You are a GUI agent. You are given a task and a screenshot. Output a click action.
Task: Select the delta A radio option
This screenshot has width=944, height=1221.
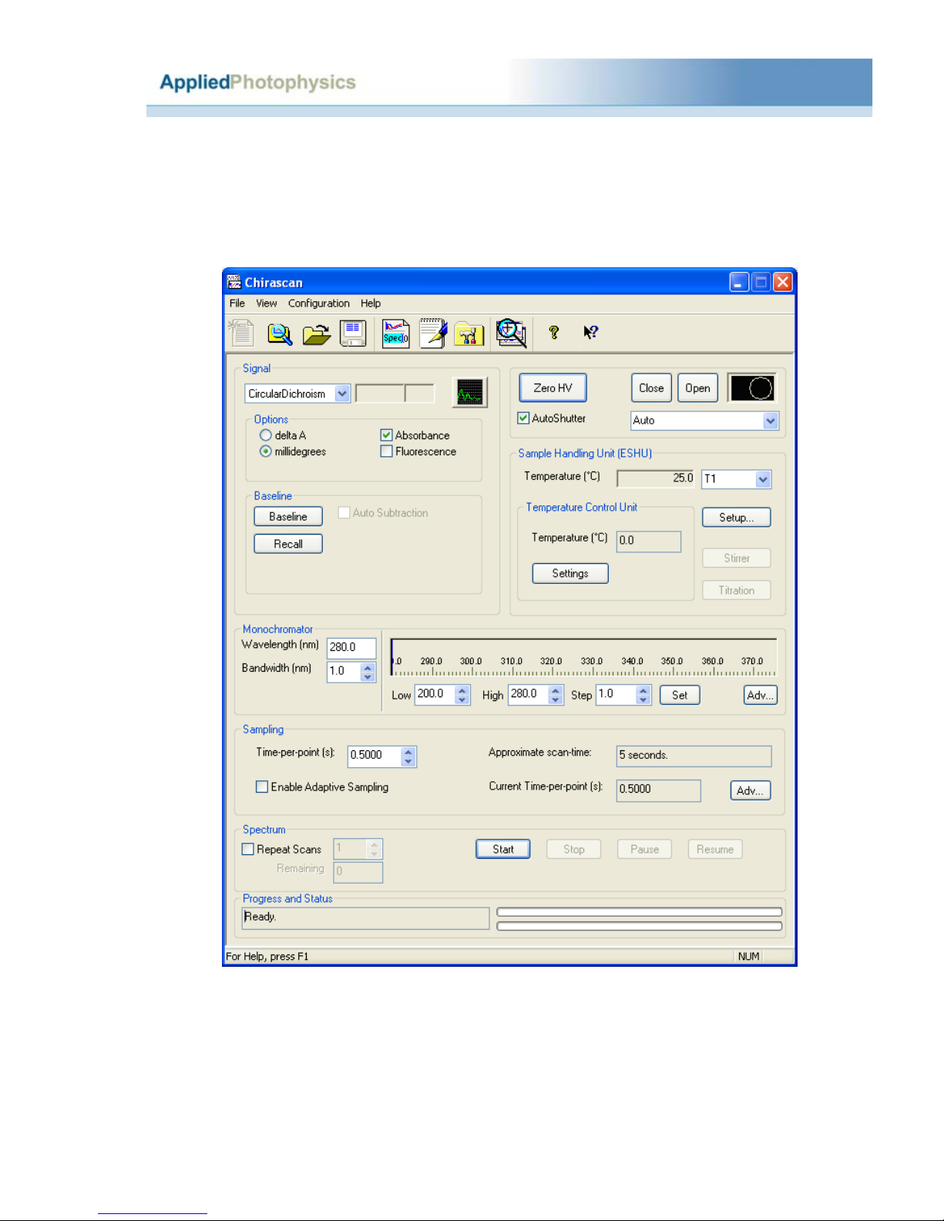click(x=266, y=435)
